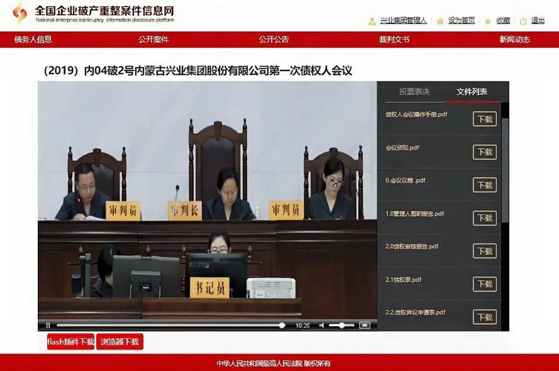
Task: Download 1.0管理人履职报告.pdf
Action: 484,218
